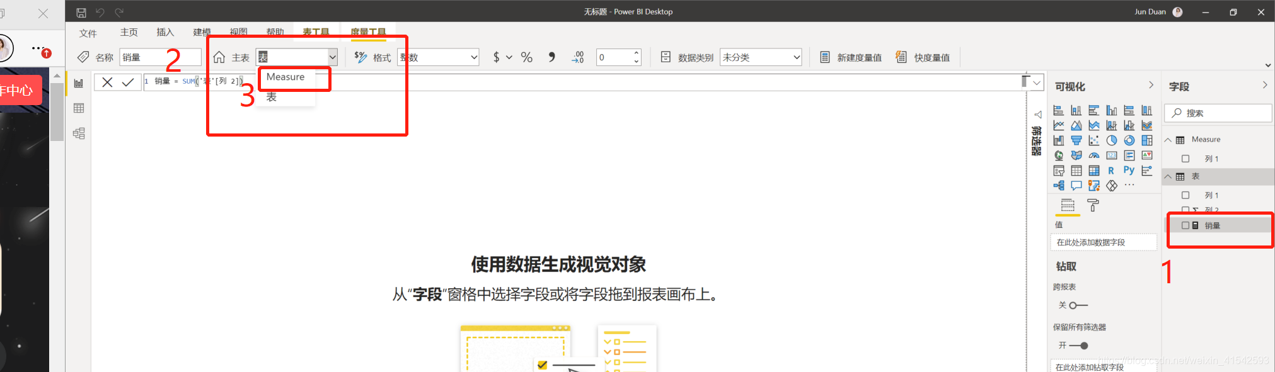Viewport: 1275px width, 372px height.
Task: Select the donut chart visual
Action: click(1129, 140)
